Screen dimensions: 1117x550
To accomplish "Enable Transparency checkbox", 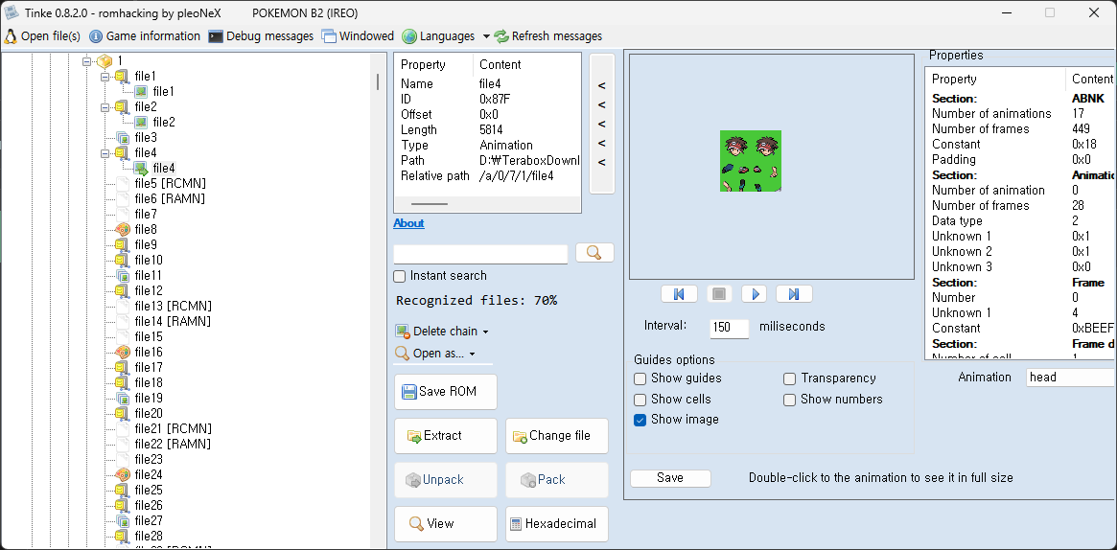I will pyautogui.click(x=789, y=378).
